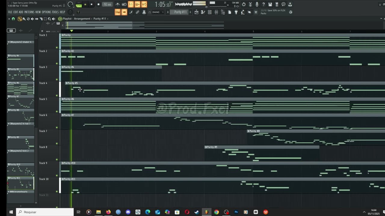
Task: Open the Browser panel button
Action: pos(223,12)
